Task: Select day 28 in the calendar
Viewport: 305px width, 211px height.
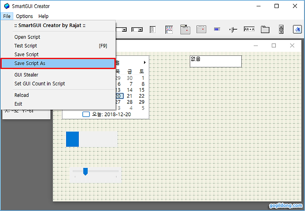Action: point(130,102)
